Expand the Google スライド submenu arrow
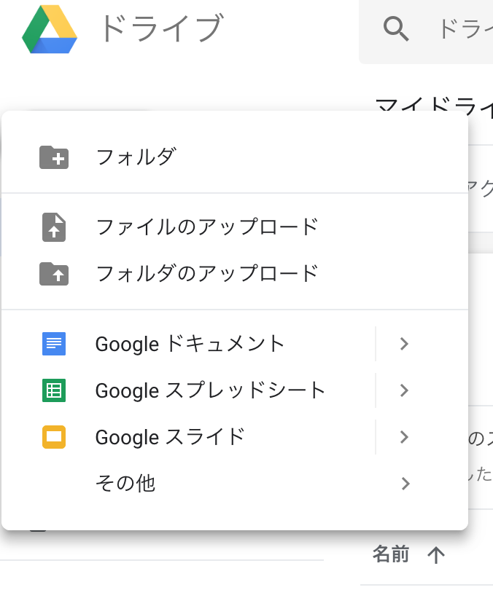 405,437
